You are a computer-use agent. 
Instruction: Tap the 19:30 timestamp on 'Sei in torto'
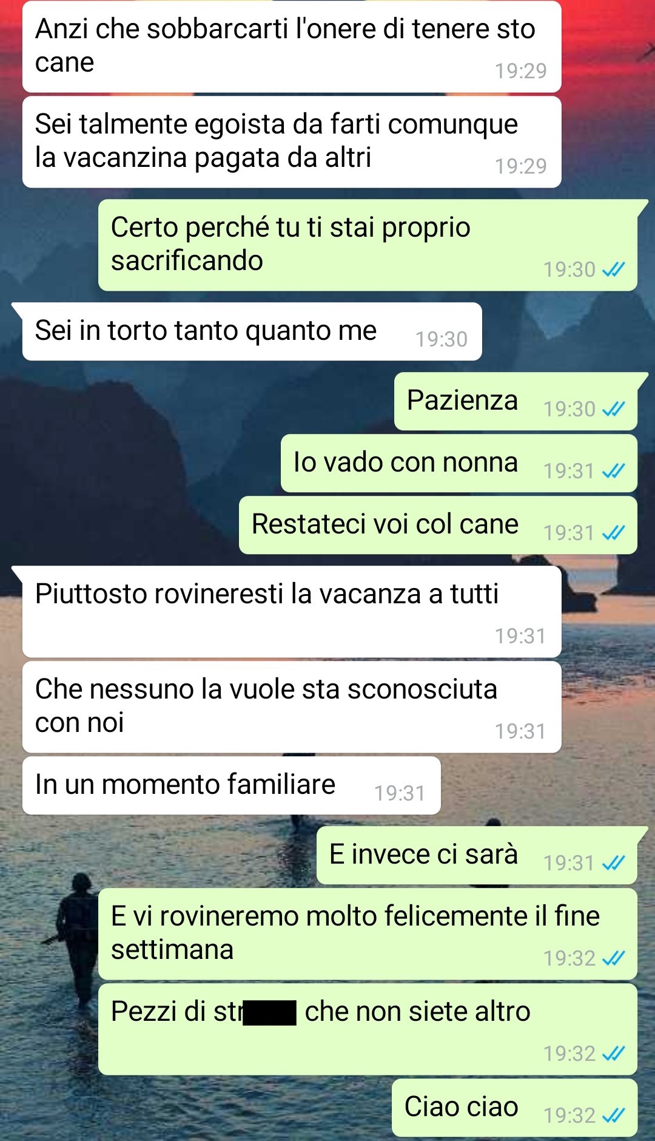pos(442,339)
